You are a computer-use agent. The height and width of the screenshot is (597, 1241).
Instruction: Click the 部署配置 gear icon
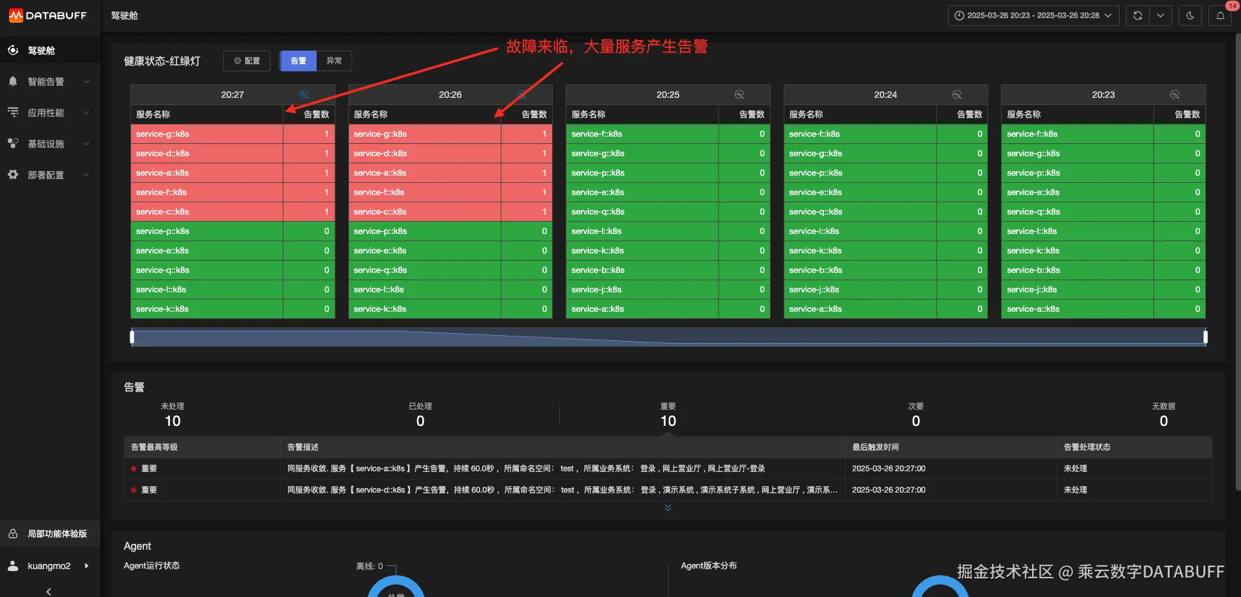13,175
